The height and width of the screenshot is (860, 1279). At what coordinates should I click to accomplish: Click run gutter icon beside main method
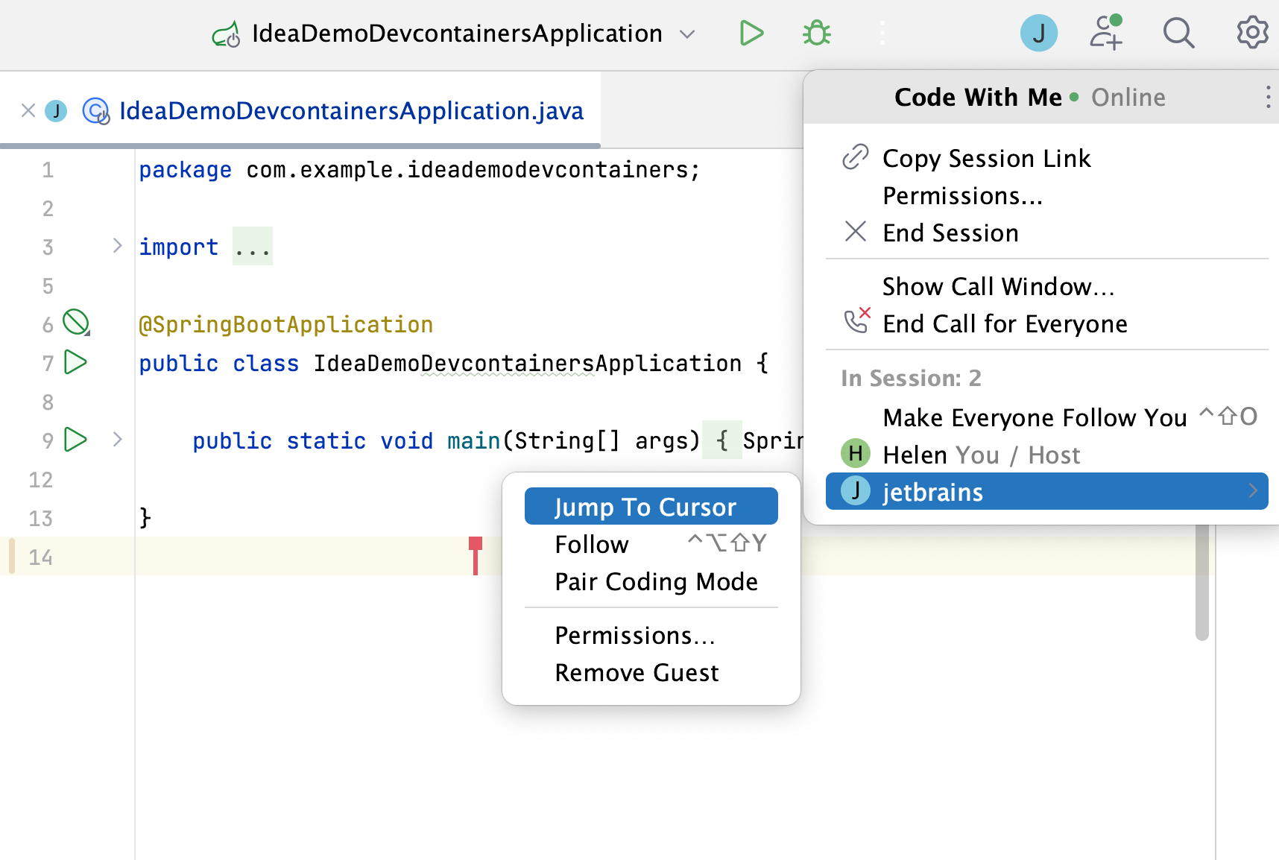coord(76,440)
